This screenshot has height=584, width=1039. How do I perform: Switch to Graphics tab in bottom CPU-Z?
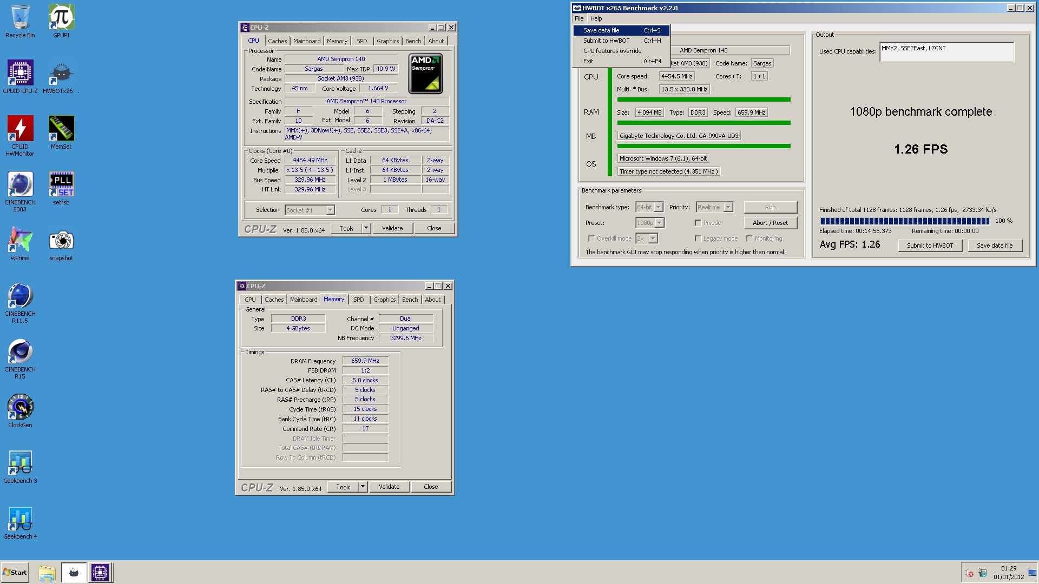[x=385, y=300]
